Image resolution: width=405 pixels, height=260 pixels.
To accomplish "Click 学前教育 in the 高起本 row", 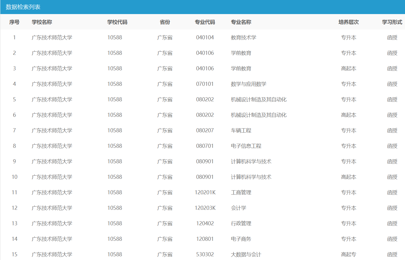I will pos(241,69).
